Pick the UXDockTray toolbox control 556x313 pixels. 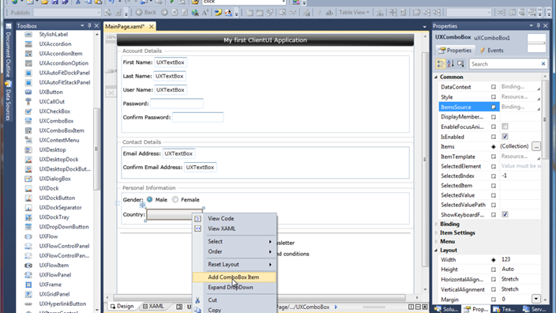tap(54, 217)
